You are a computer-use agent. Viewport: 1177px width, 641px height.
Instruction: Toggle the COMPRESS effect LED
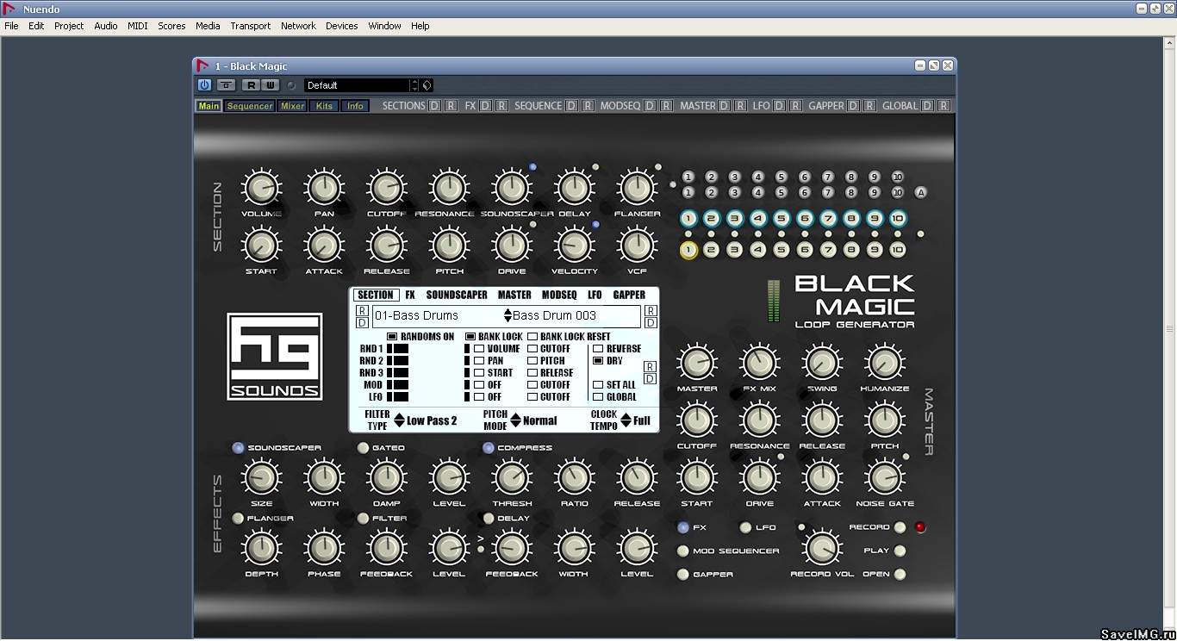pyautogui.click(x=489, y=448)
